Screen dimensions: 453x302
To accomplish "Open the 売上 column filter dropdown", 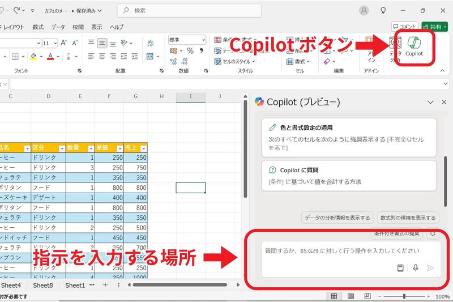I will point(144,148).
